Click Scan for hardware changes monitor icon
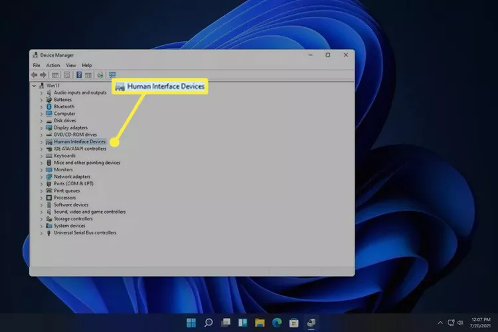Screen dimensions: 498x332 (112, 75)
